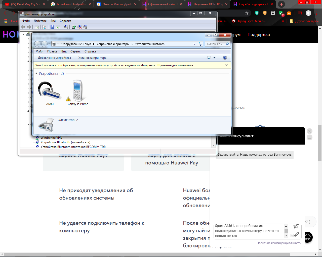Viewport: 322px width, 257px height.
Task: Click into the chat message text area
Action: (249, 231)
